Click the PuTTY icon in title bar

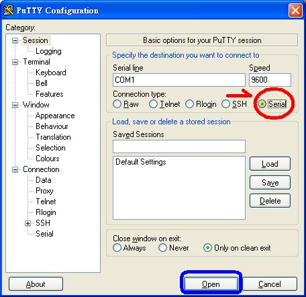9,10
